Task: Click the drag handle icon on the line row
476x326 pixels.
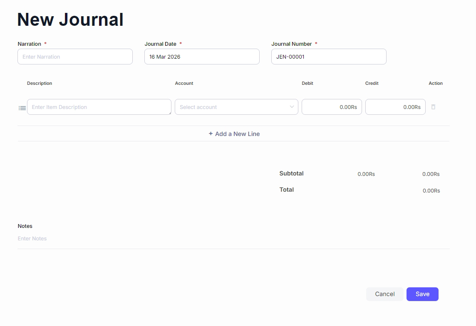Action: click(22, 108)
